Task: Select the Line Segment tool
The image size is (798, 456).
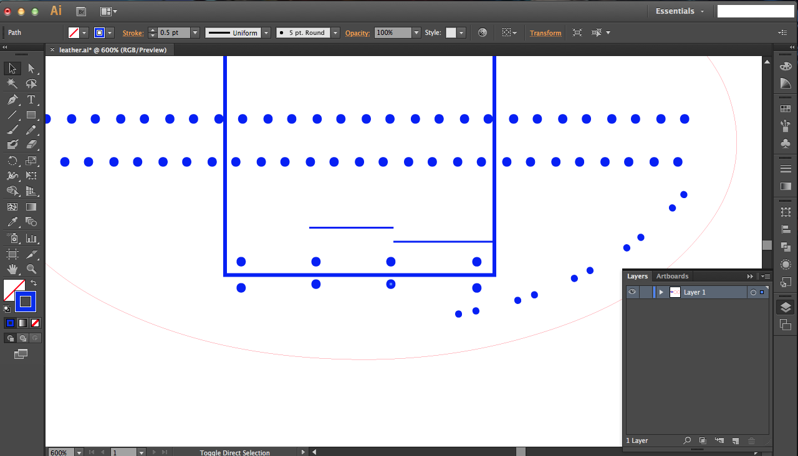Action: point(12,115)
